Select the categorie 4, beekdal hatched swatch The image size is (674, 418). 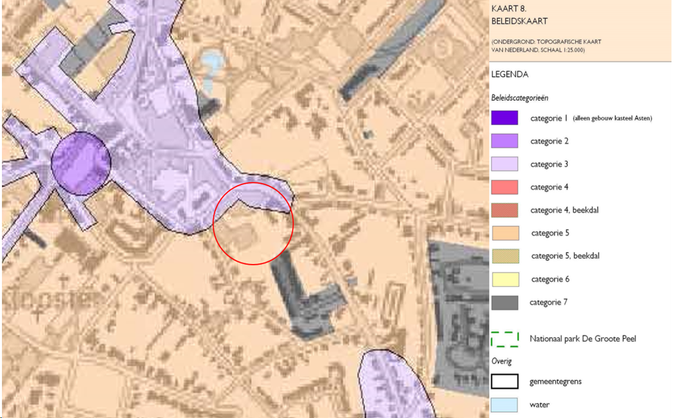504,211
